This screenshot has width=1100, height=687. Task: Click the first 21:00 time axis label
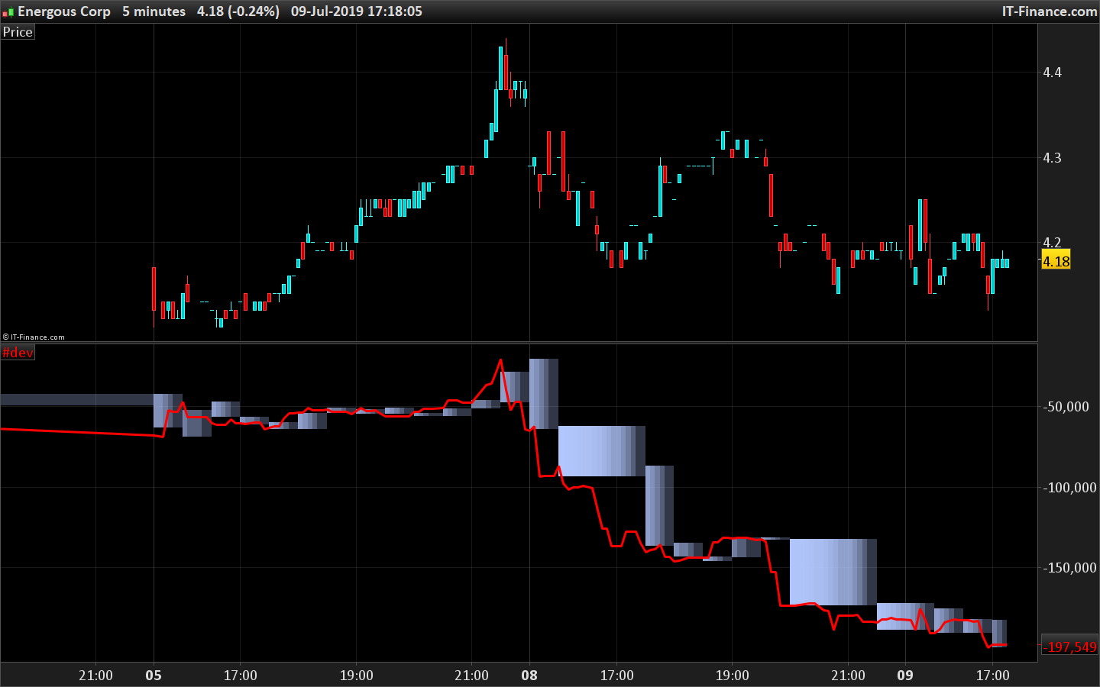tap(95, 676)
